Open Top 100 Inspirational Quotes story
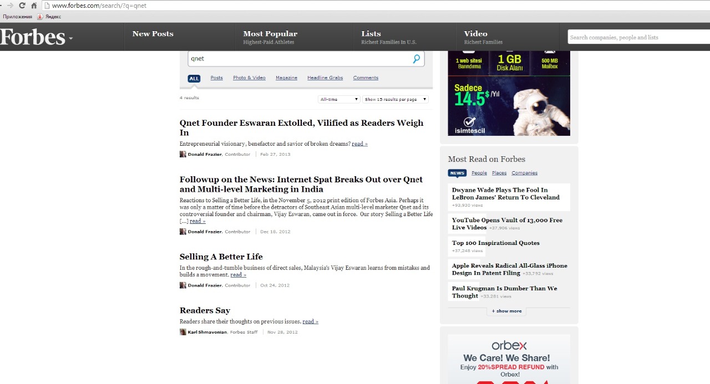 pos(496,243)
